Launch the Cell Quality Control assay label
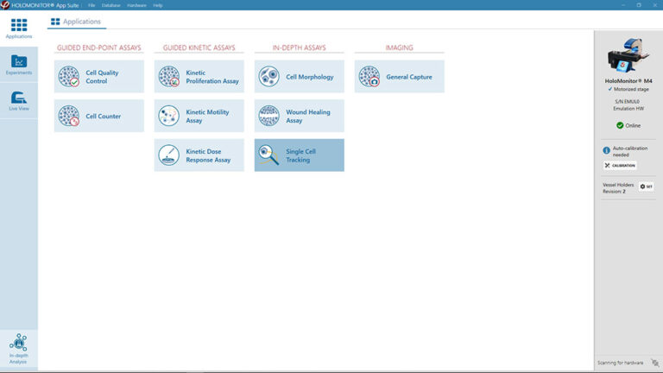 (x=102, y=77)
